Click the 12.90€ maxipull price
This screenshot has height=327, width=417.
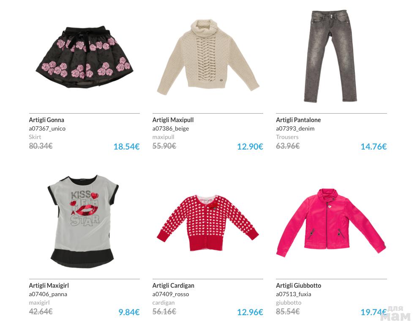click(250, 147)
